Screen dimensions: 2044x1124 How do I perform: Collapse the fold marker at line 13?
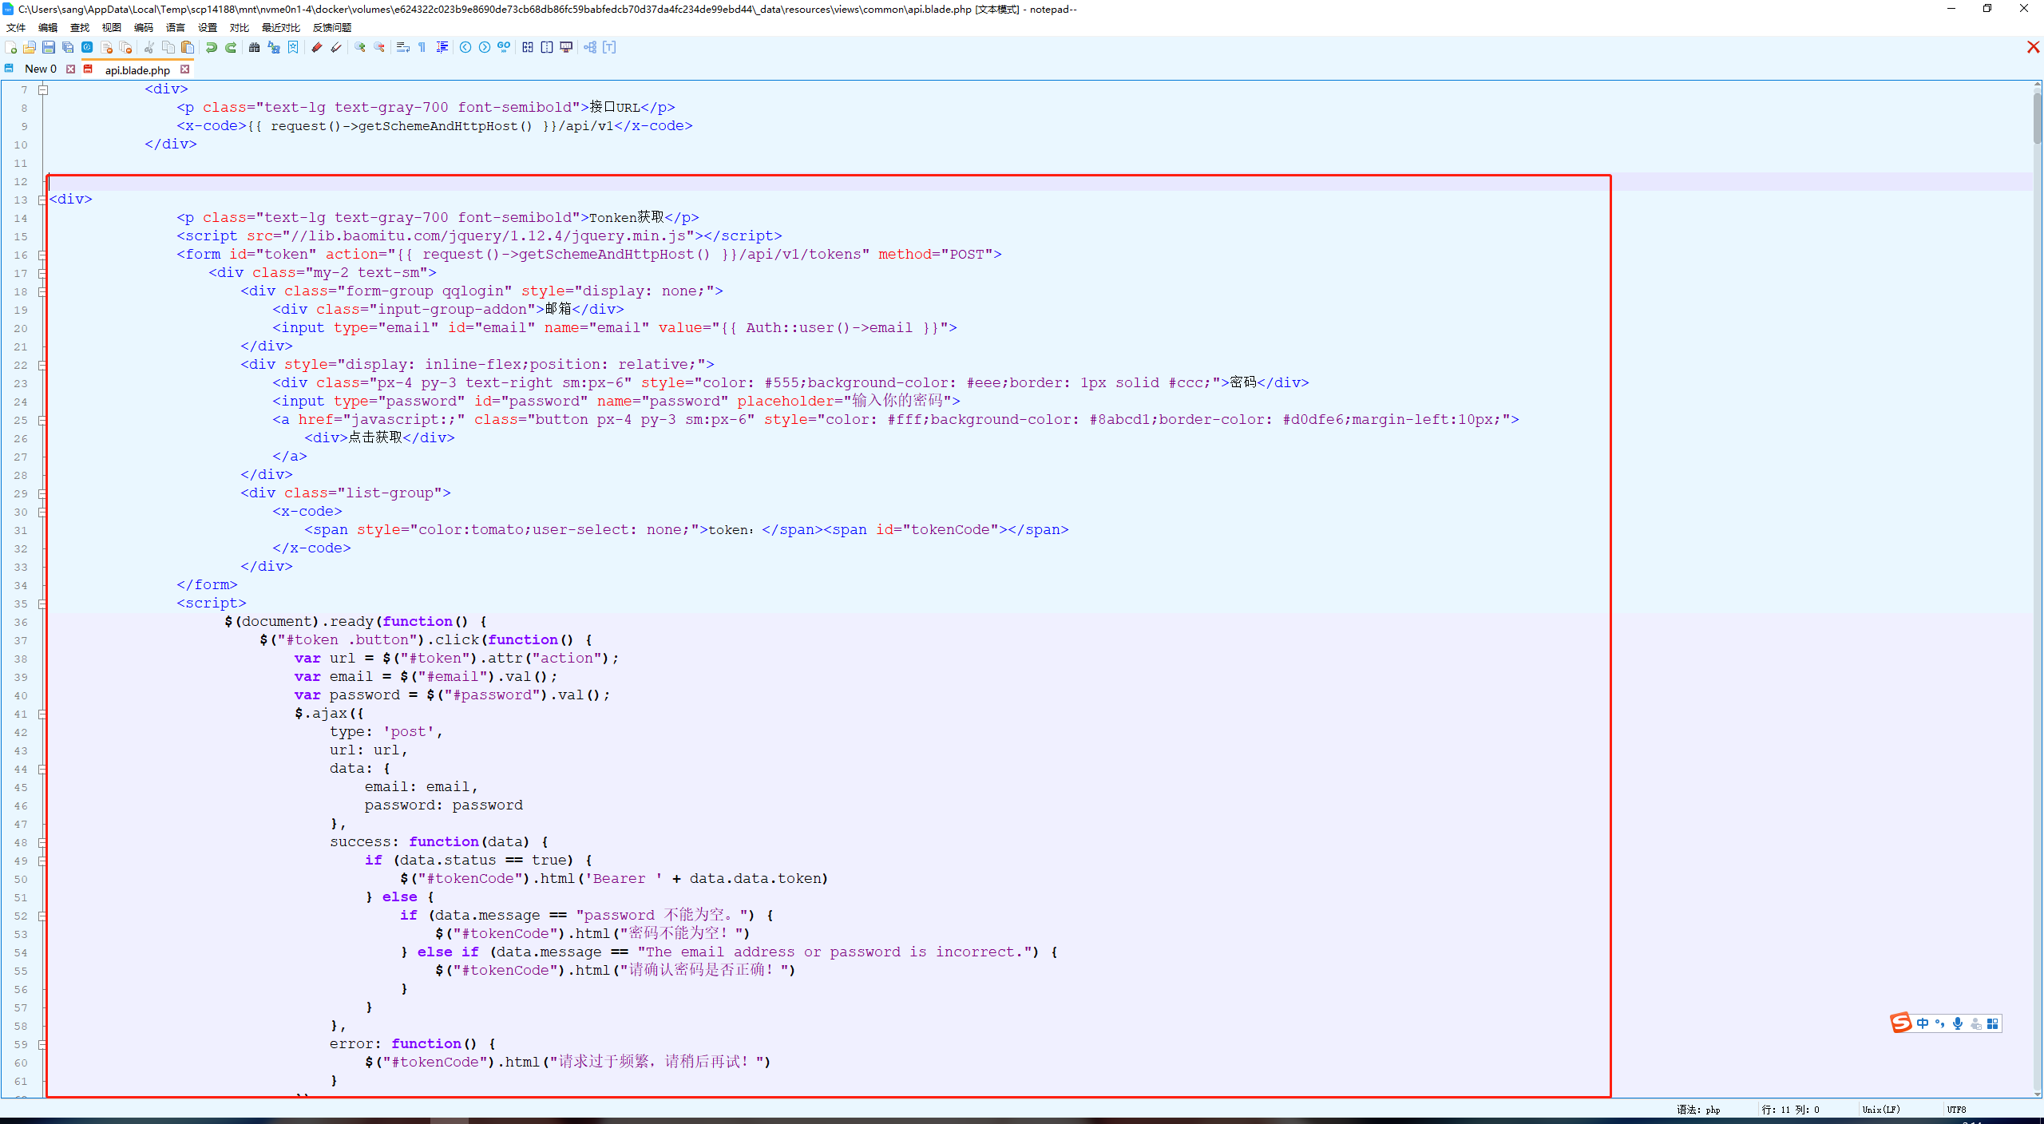pos(42,200)
